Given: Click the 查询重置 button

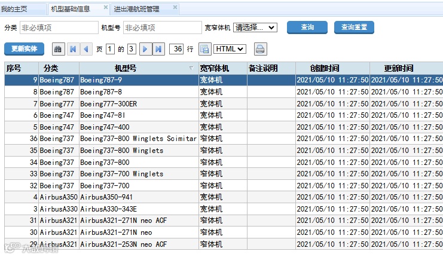Looking at the screenshot, I should click(x=354, y=27).
